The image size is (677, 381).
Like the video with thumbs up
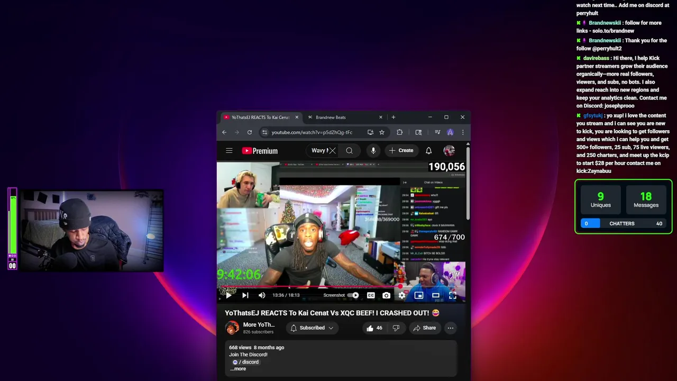tap(374, 328)
